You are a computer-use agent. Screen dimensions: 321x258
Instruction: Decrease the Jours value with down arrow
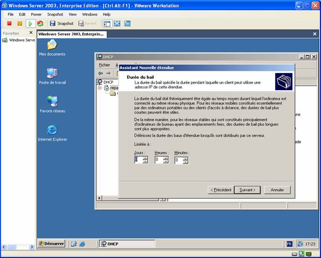[x=145, y=162]
